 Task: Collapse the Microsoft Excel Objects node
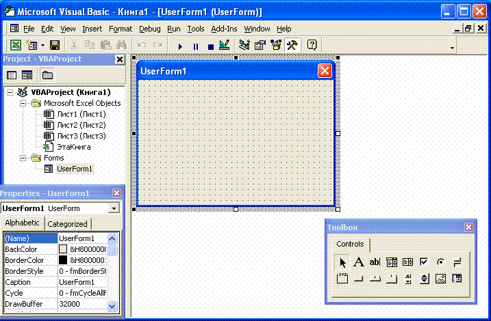(x=23, y=103)
